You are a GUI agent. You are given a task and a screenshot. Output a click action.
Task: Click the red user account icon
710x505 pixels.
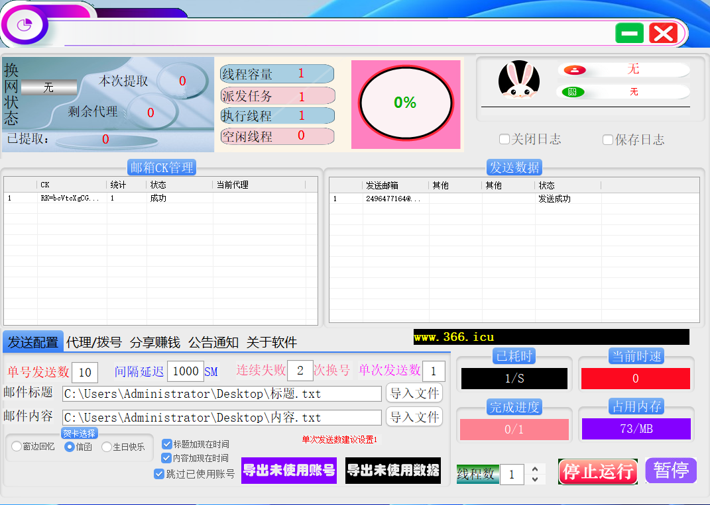[575, 69]
